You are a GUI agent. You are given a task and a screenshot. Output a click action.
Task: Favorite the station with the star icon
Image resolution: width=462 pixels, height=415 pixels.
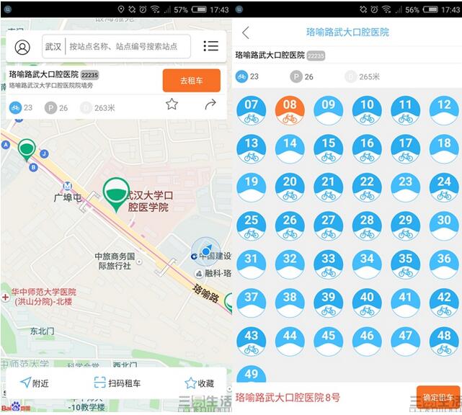172,104
